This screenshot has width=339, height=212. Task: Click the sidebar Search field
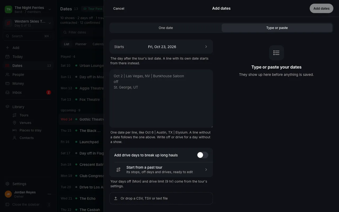coord(28,36)
